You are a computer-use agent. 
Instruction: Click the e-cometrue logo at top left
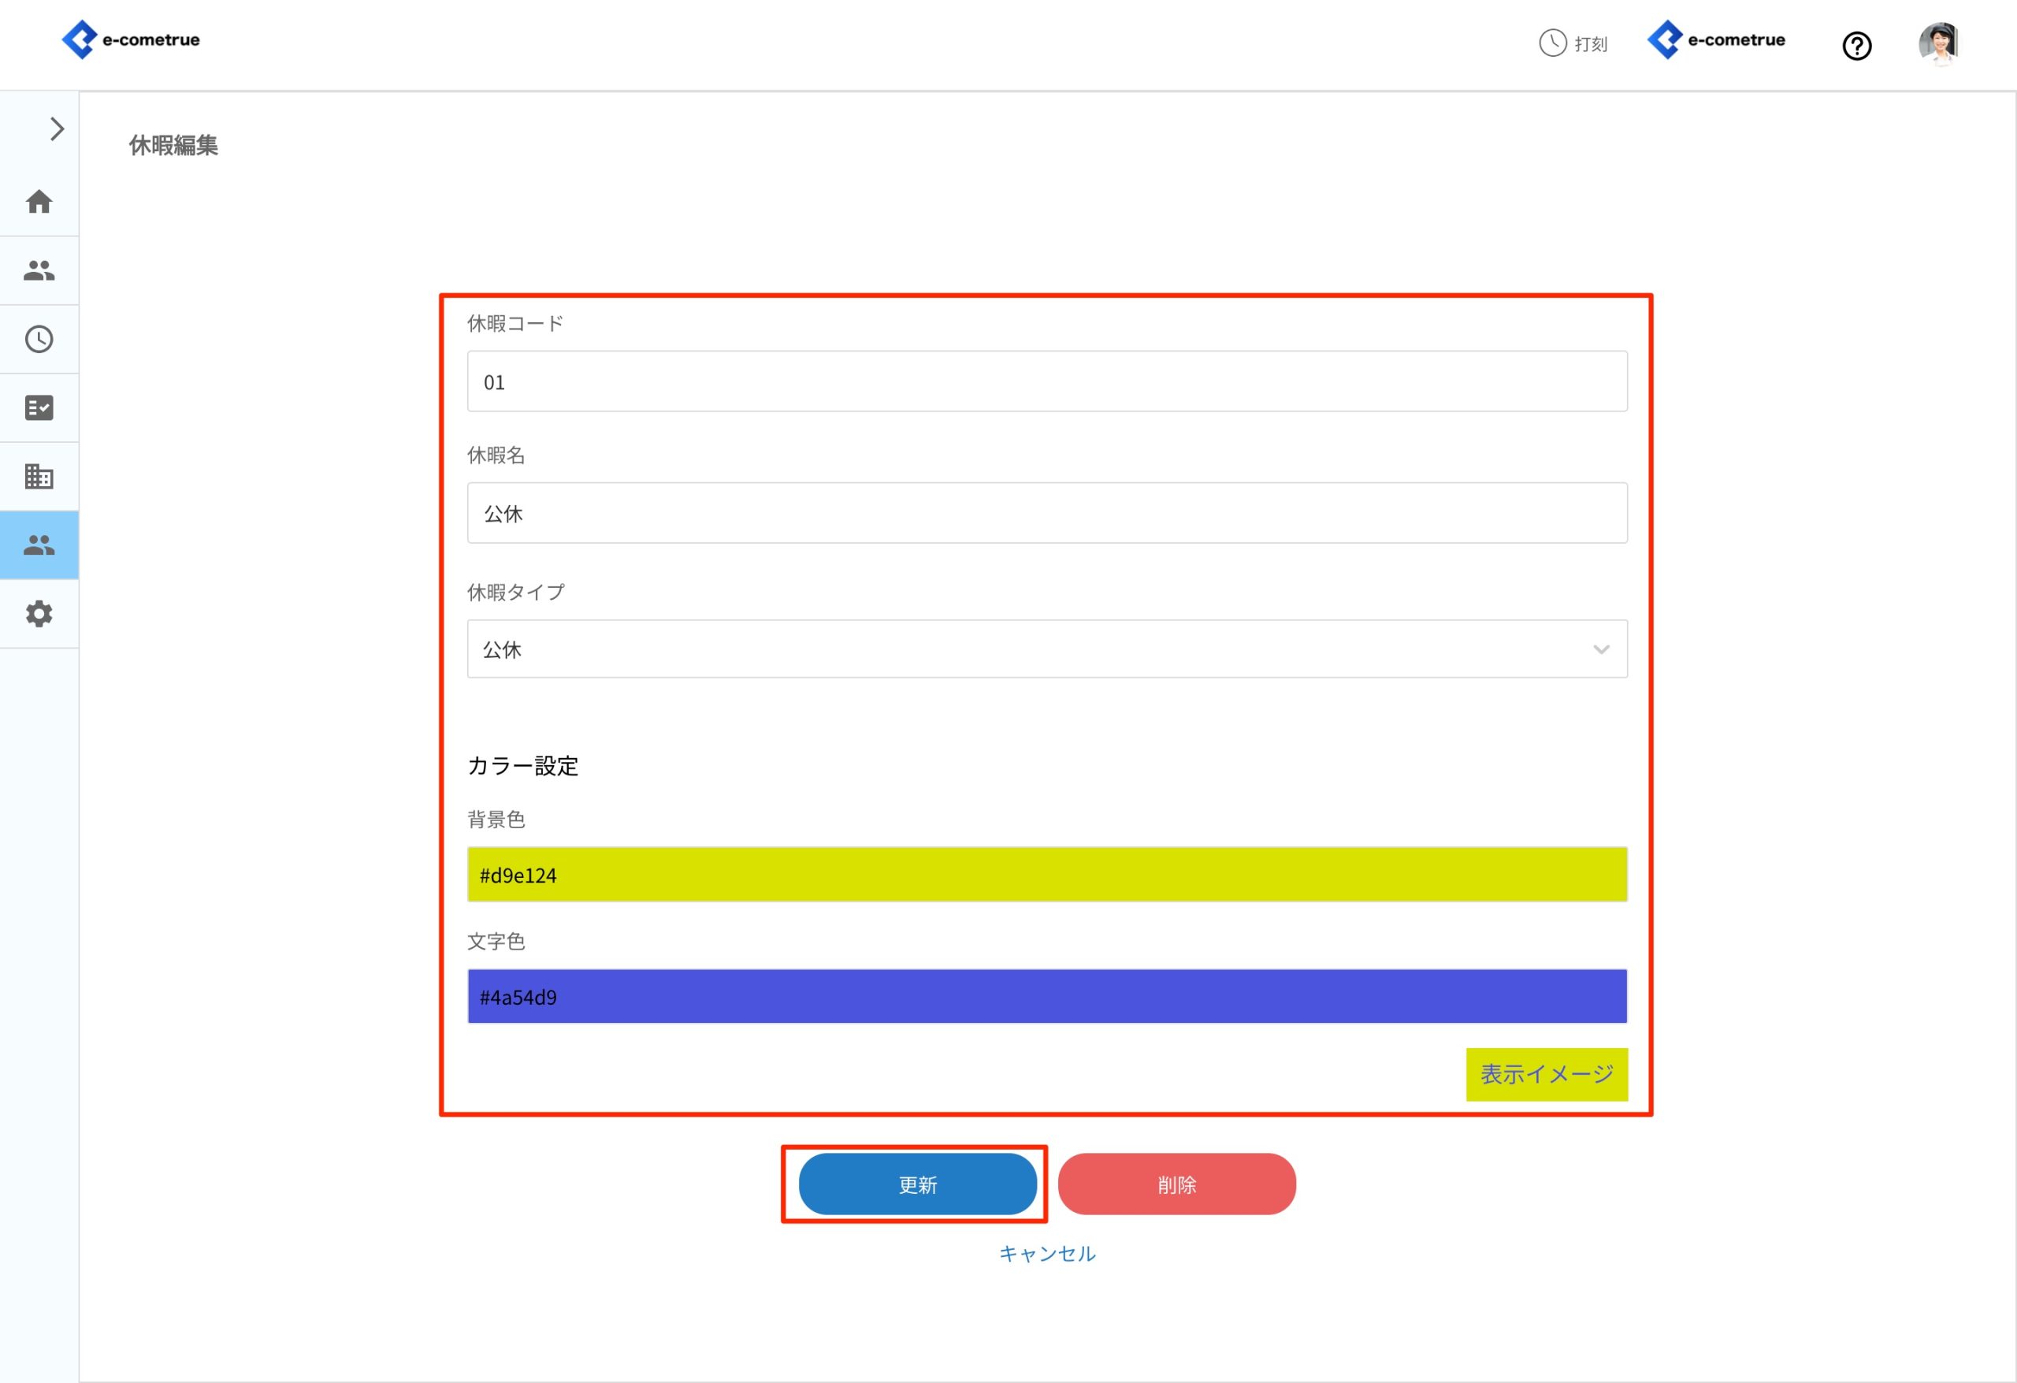(x=131, y=40)
